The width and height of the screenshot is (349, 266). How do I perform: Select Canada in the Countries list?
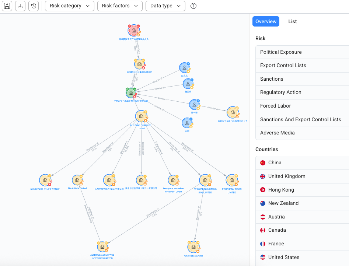pyautogui.click(x=302, y=230)
